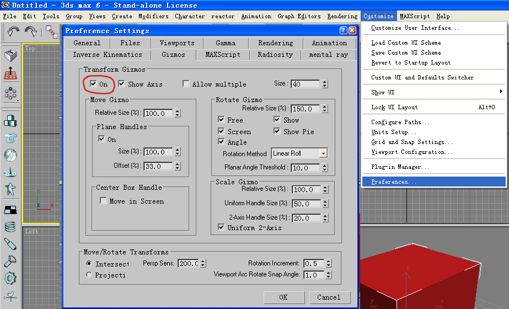
Task: Click the Rotation Increment spinner
Action: click(329, 263)
